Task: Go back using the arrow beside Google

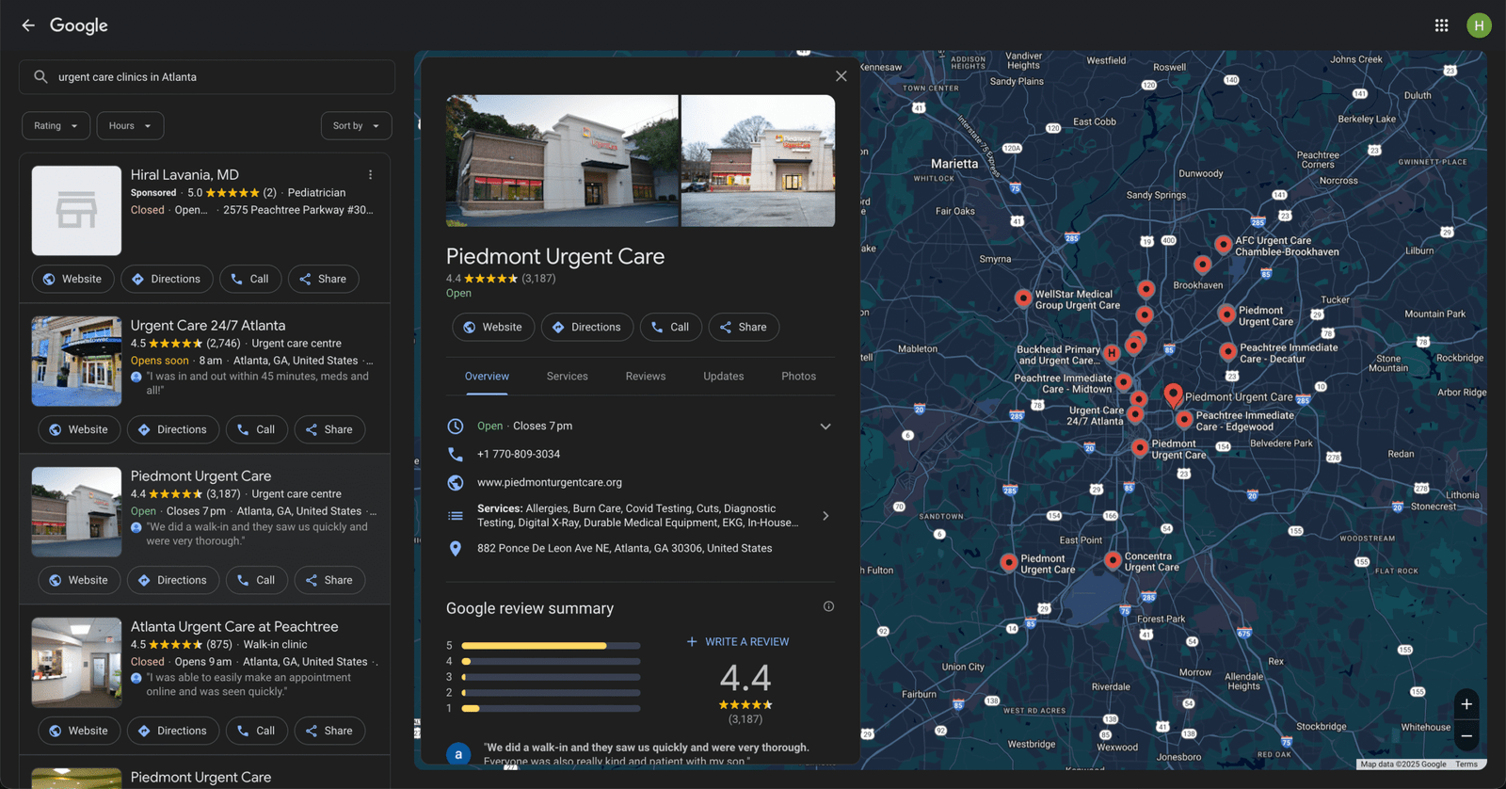Action: (x=28, y=25)
